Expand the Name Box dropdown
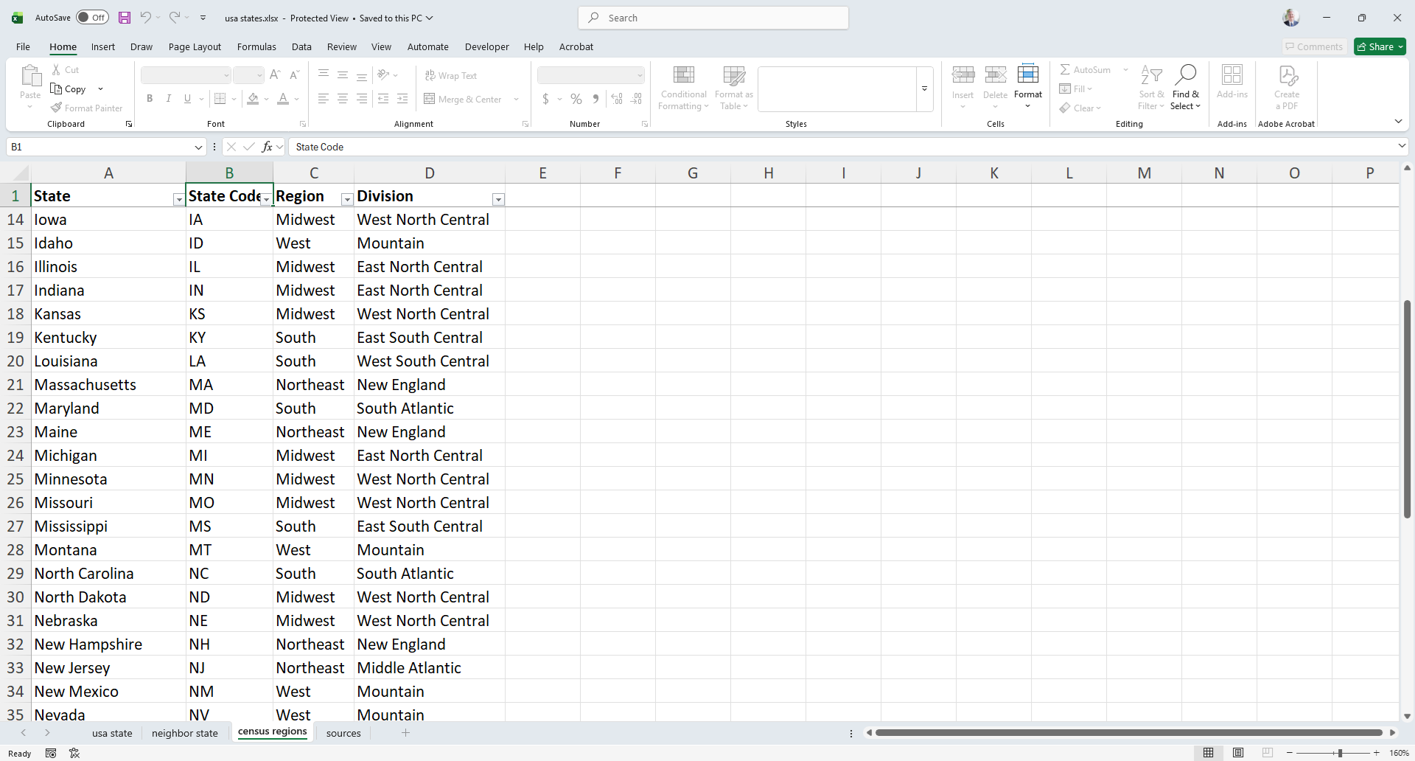The image size is (1415, 761). (198, 147)
